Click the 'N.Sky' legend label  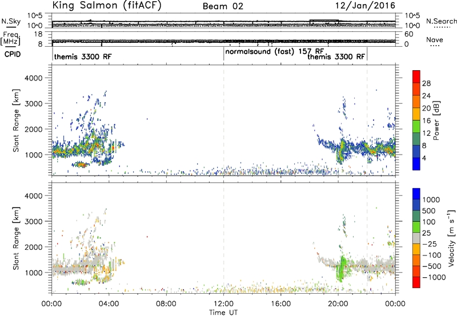click(11, 21)
